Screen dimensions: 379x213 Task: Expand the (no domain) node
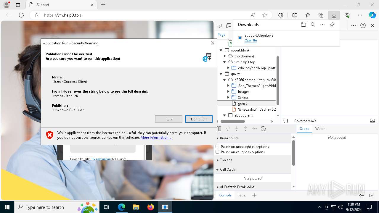(225, 56)
